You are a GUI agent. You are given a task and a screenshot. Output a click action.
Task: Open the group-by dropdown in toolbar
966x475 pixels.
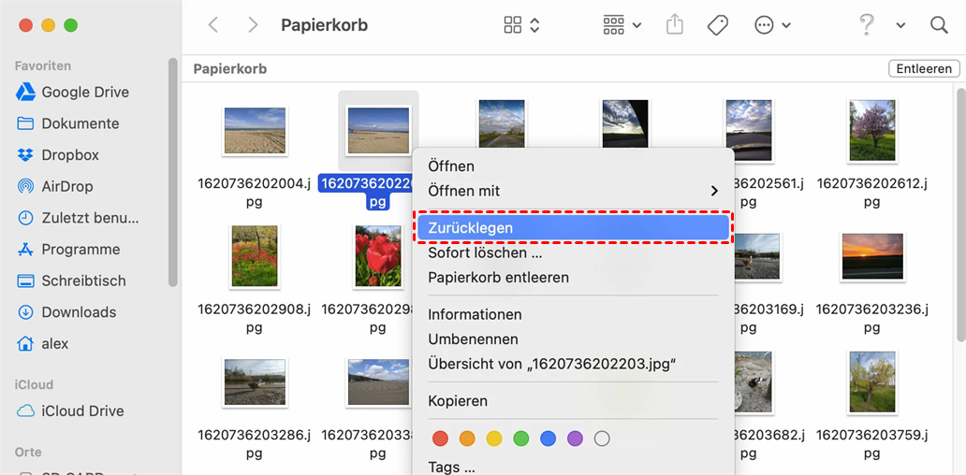tap(622, 25)
